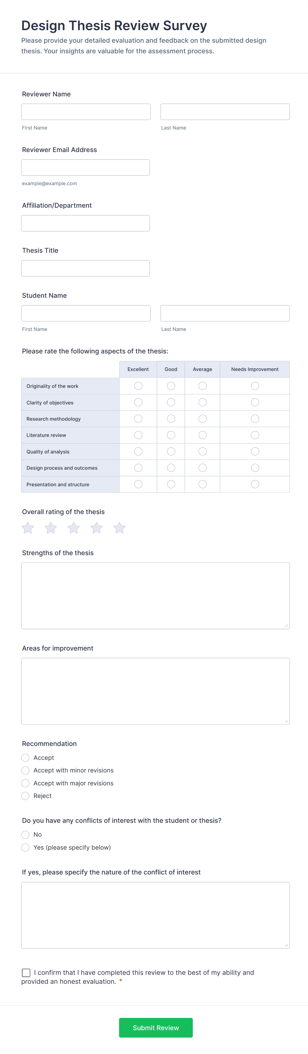
Task: Select No for conflicts of interest
Action: tap(26, 834)
